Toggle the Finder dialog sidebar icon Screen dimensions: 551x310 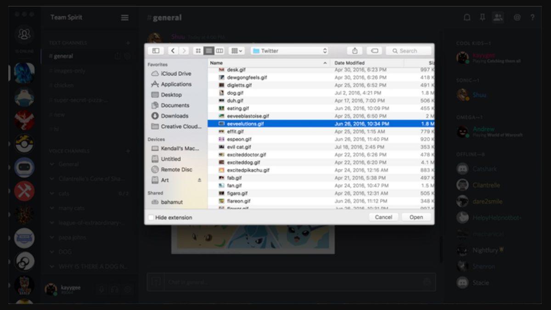(x=156, y=51)
